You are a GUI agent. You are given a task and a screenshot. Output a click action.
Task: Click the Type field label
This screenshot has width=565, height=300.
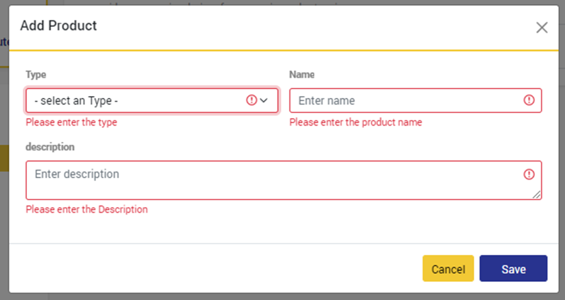pos(36,75)
